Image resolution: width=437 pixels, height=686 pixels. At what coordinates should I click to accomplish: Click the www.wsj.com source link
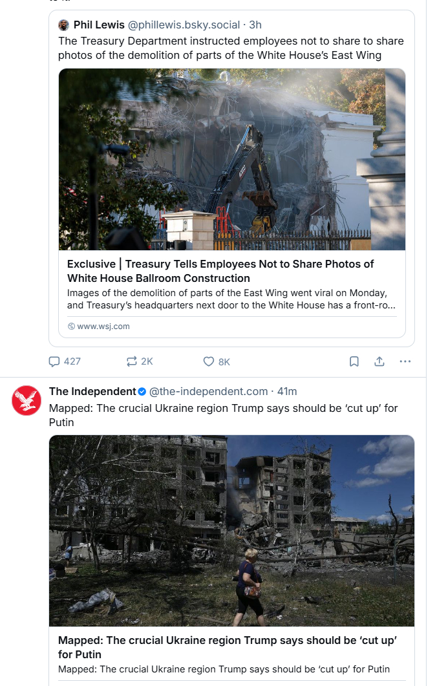[x=103, y=327]
